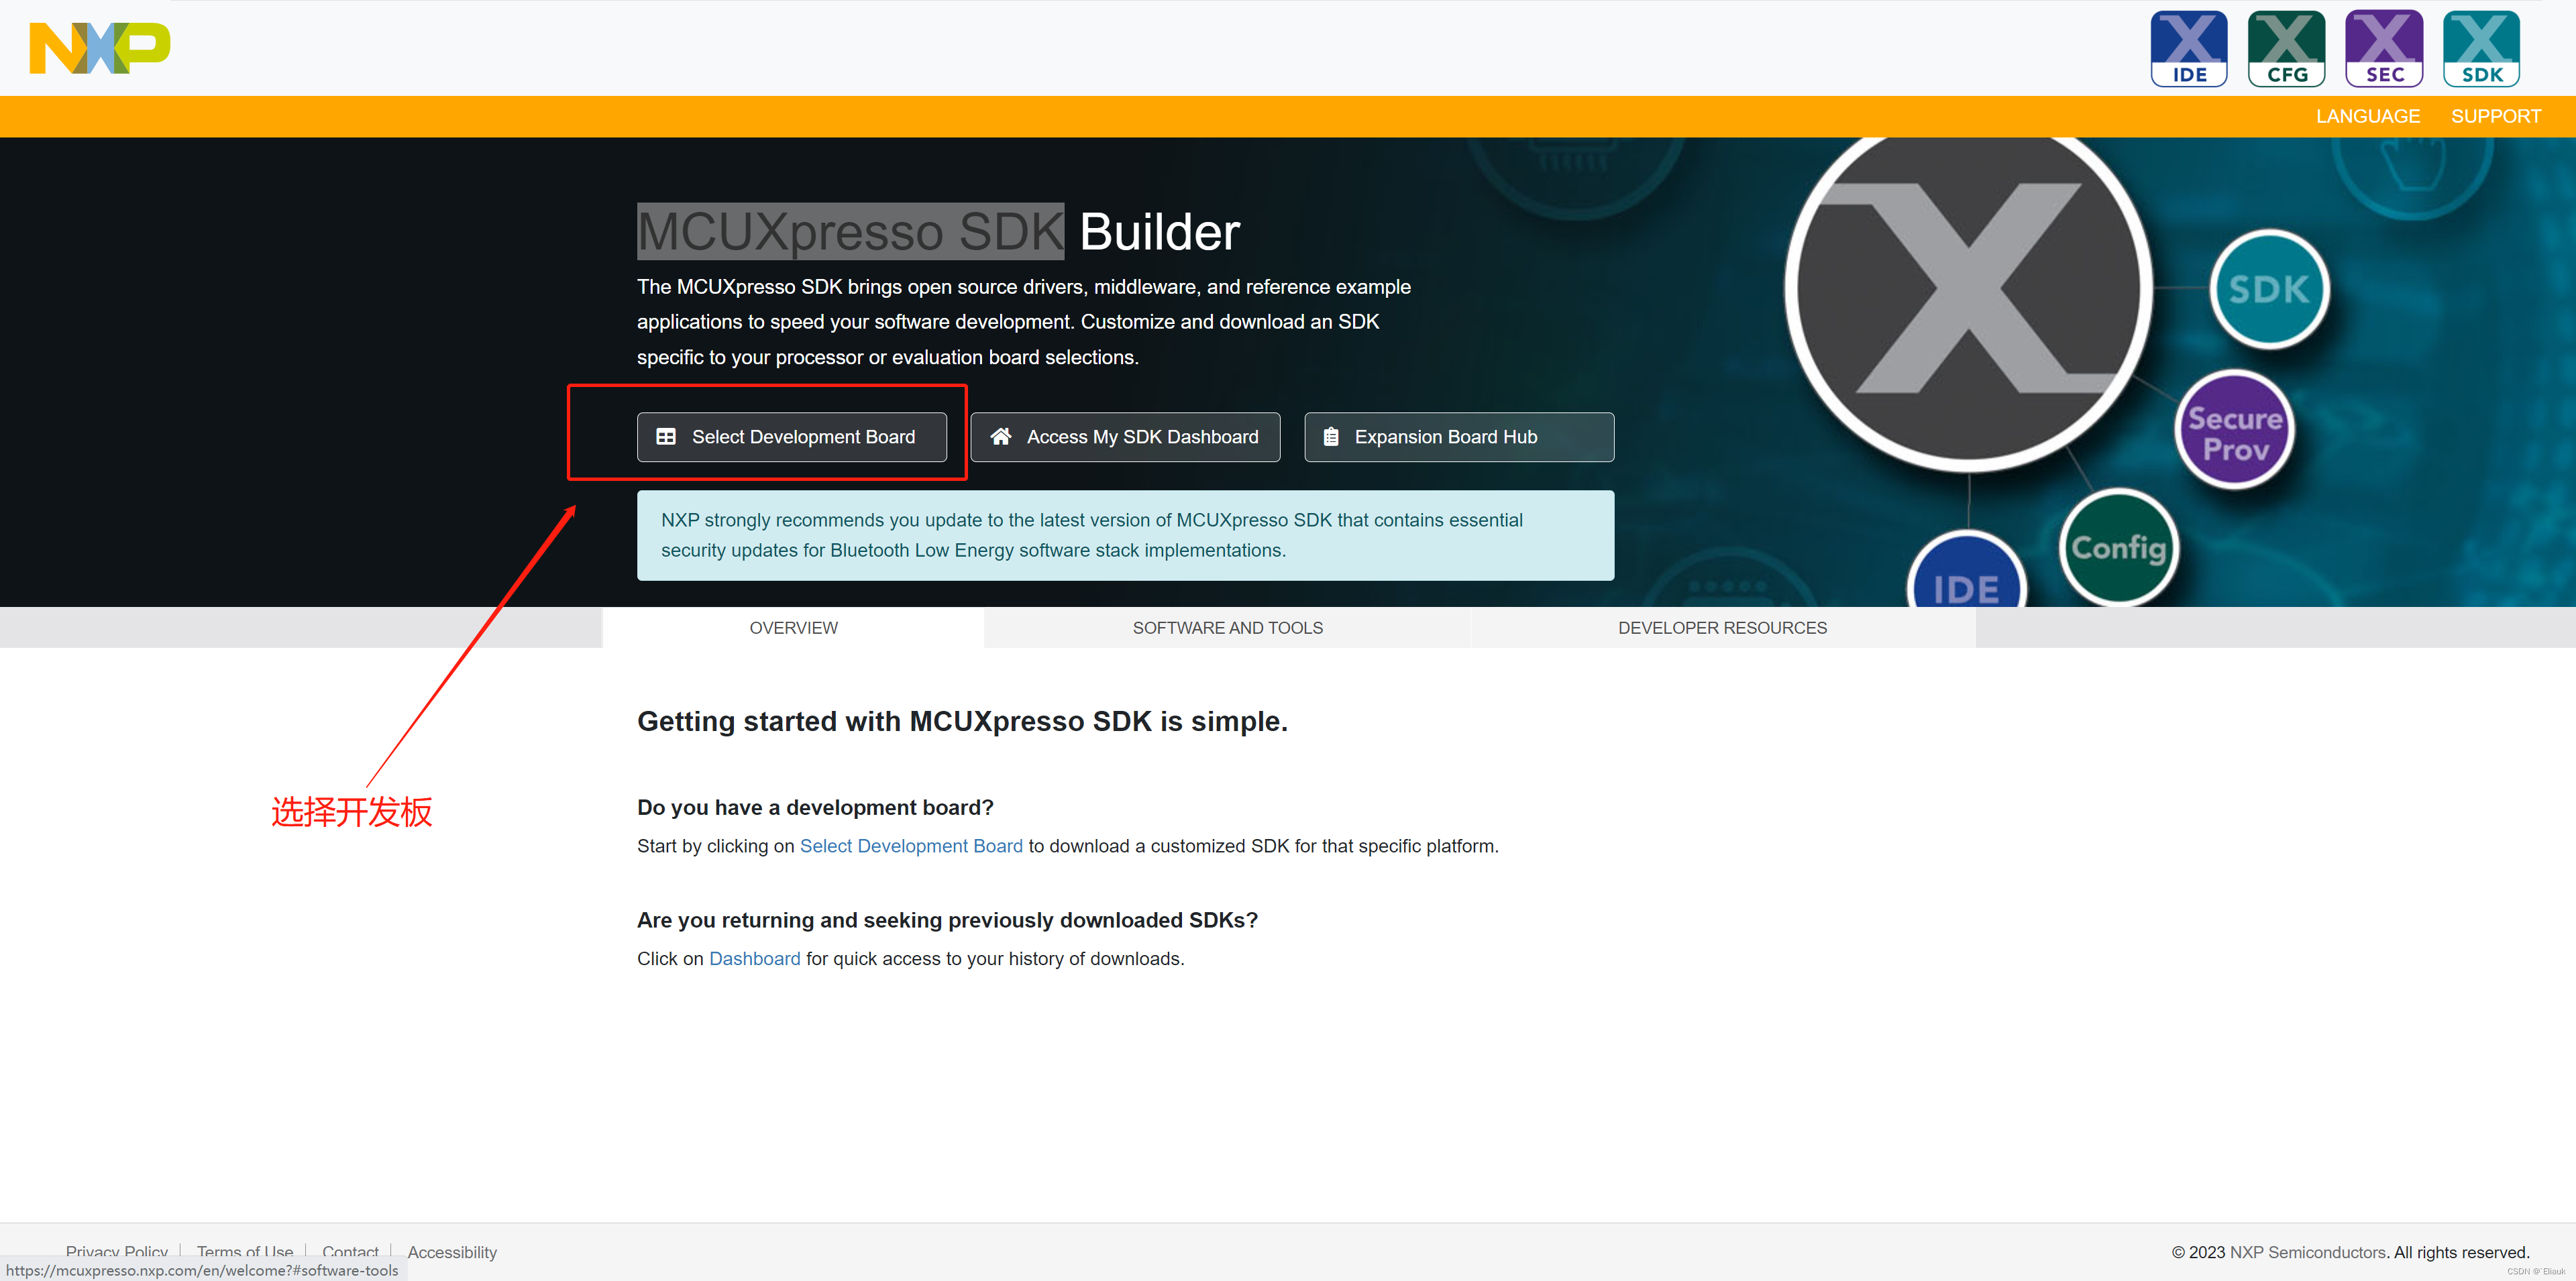
Task: Click Access My SDK Dashboard button
Action: pyautogui.click(x=1125, y=437)
